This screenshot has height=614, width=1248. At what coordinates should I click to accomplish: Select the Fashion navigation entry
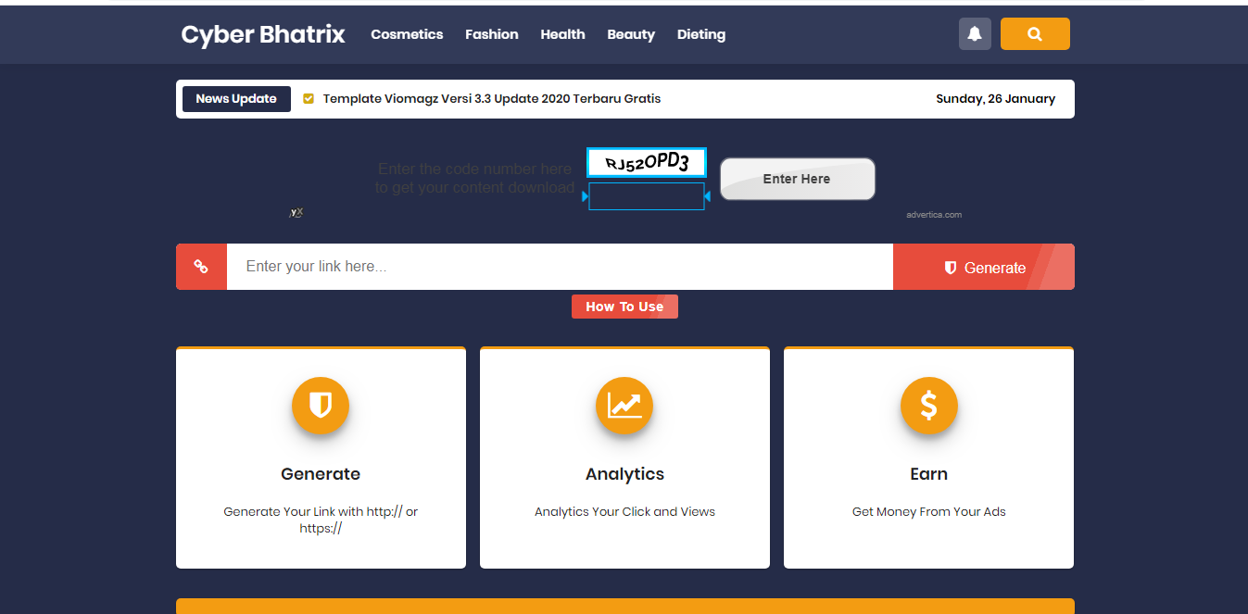pyautogui.click(x=492, y=34)
